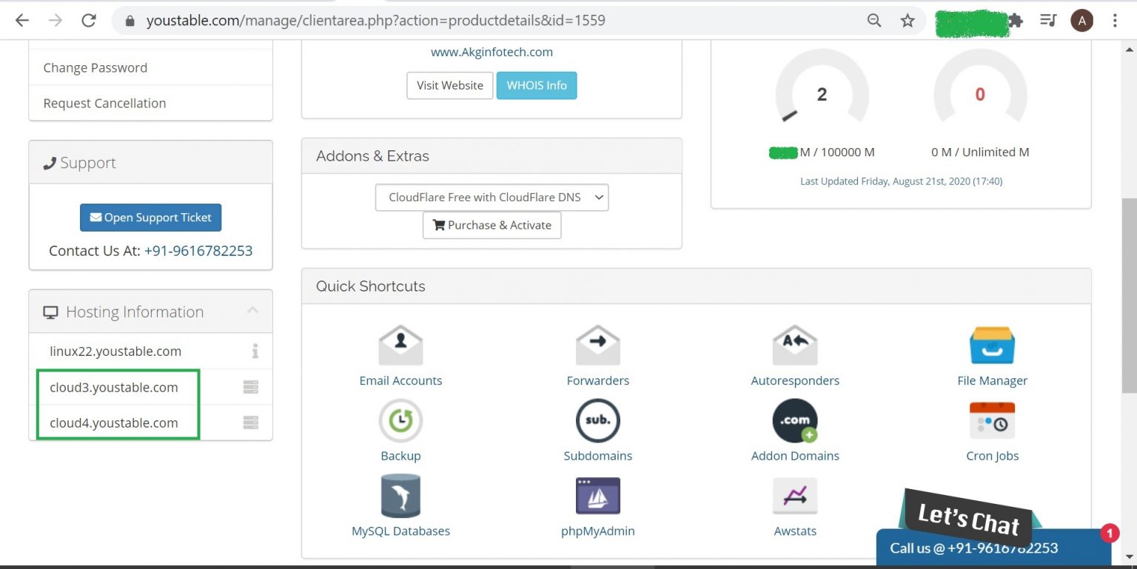1137x569 pixels.
Task: Open the Cron Jobs tool
Action: point(992,431)
